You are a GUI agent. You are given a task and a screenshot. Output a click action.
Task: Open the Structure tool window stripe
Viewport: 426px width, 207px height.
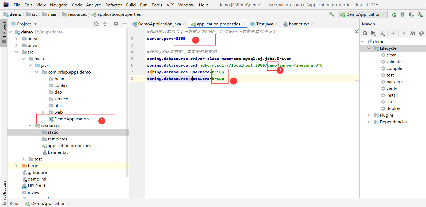pyautogui.click(x=4, y=193)
